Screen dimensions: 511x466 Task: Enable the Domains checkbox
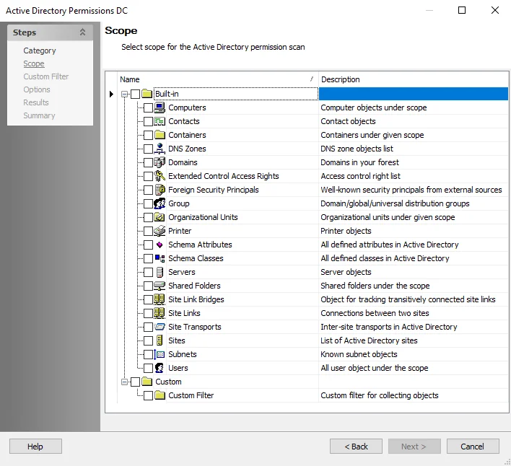coord(148,162)
